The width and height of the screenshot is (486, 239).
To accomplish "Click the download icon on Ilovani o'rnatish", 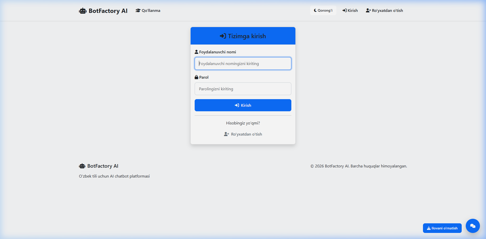I will [x=429, y=228].
